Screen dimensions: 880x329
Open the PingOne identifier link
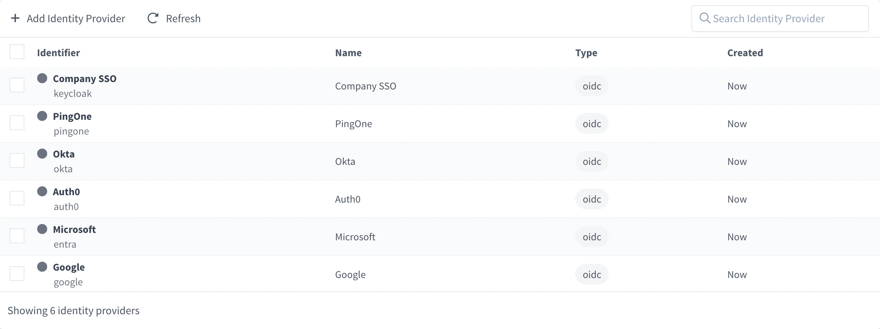click(72, 116)
